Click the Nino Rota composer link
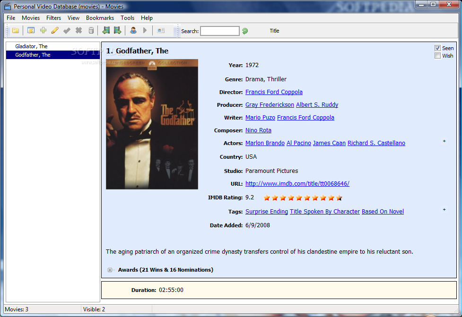This screenshot has height=317, width=462. coord(258,130)
